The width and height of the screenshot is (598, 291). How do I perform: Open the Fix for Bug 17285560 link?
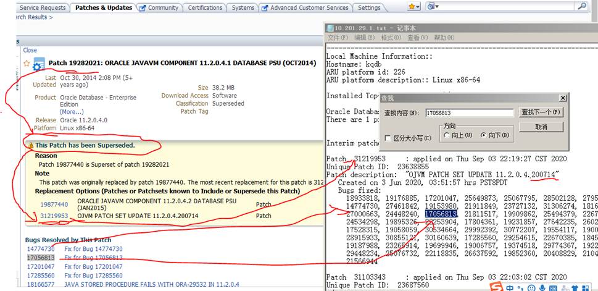tap(93, 276)
